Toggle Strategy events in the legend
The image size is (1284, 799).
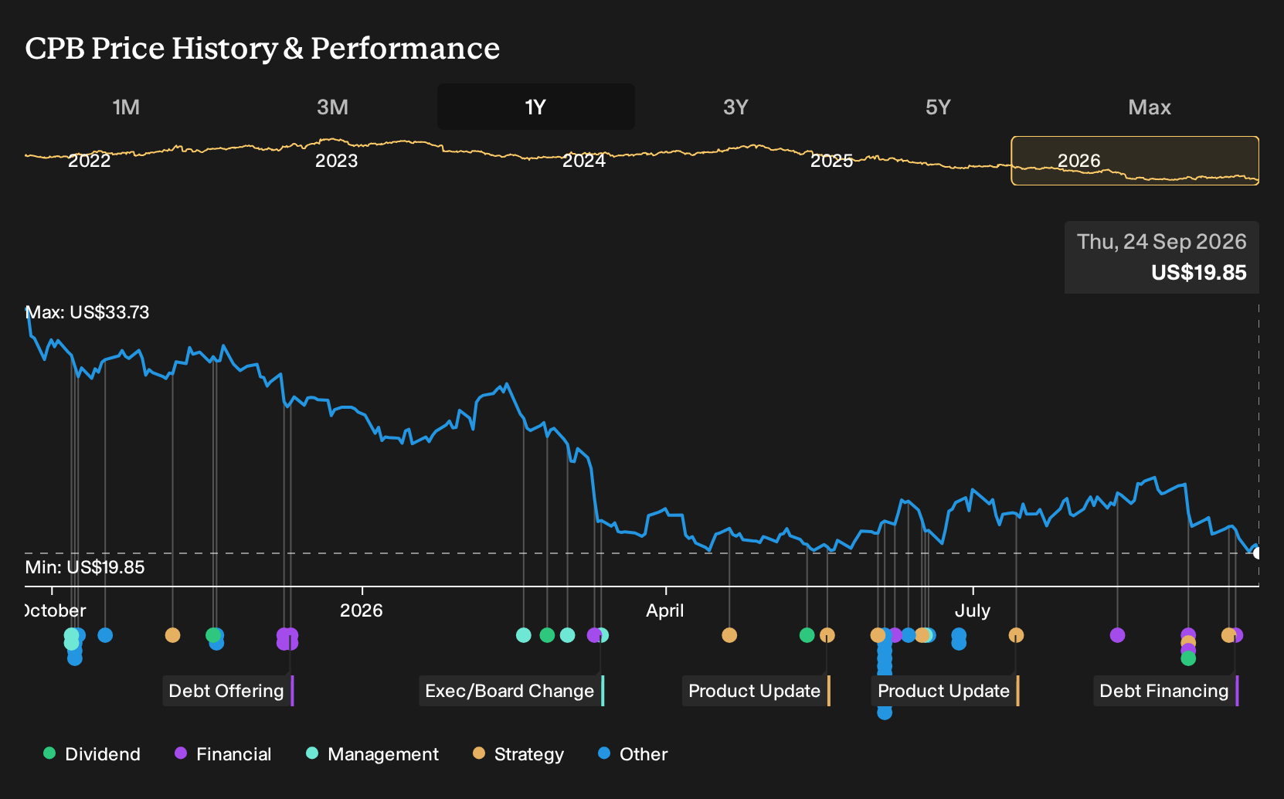(x=518, y=754)
